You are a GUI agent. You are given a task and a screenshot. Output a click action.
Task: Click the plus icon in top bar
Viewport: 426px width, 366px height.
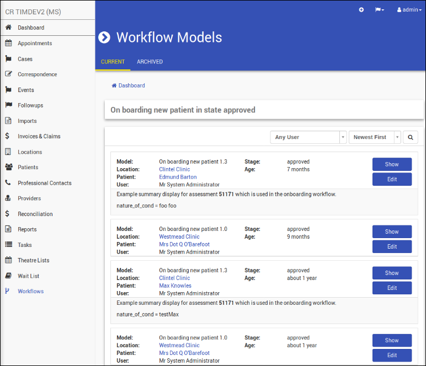[x=361, y=10]
